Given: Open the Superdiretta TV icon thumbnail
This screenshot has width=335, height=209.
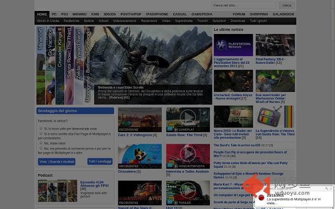Looking at the screenshot, I should tap(275, 117).
